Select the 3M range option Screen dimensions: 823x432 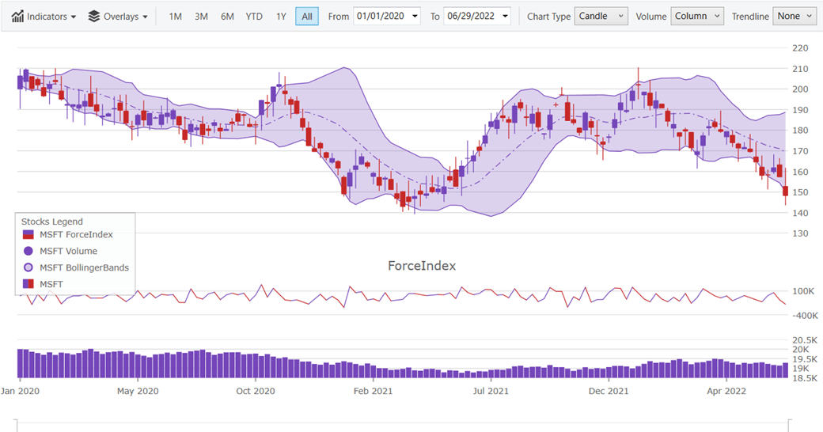point(201,17)
